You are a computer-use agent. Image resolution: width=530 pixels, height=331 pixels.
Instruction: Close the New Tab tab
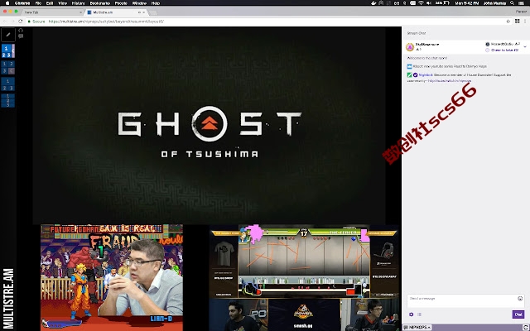(80, 12)
